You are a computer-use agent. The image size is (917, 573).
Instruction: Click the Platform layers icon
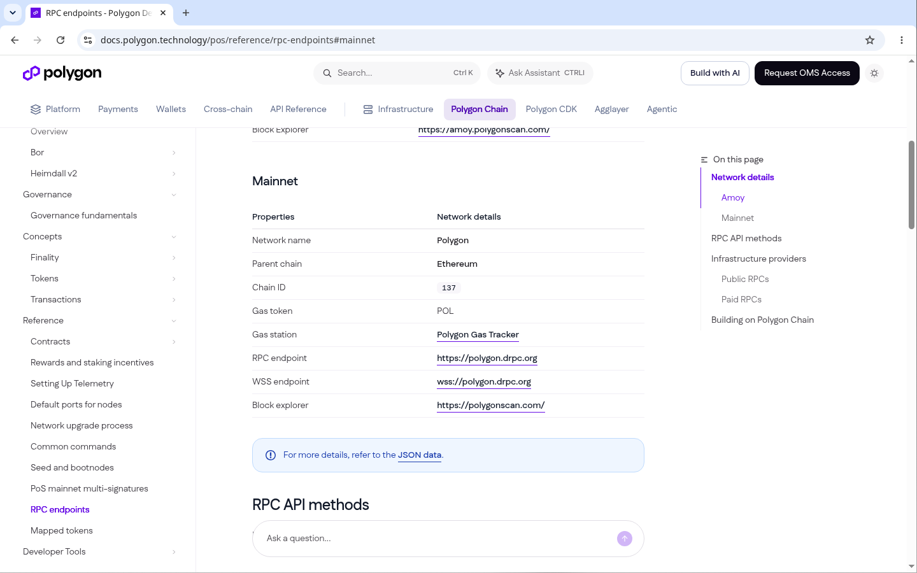[36, 110]
